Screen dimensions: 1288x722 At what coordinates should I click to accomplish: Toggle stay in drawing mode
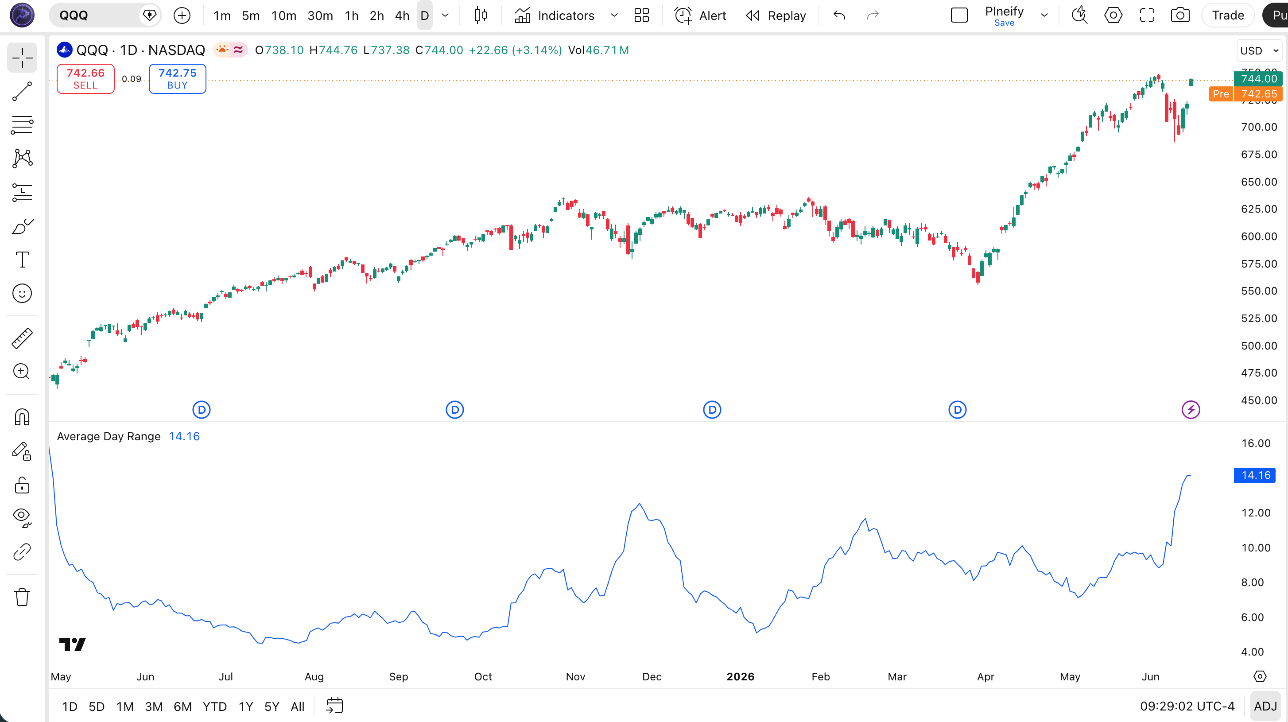point(22,451)
